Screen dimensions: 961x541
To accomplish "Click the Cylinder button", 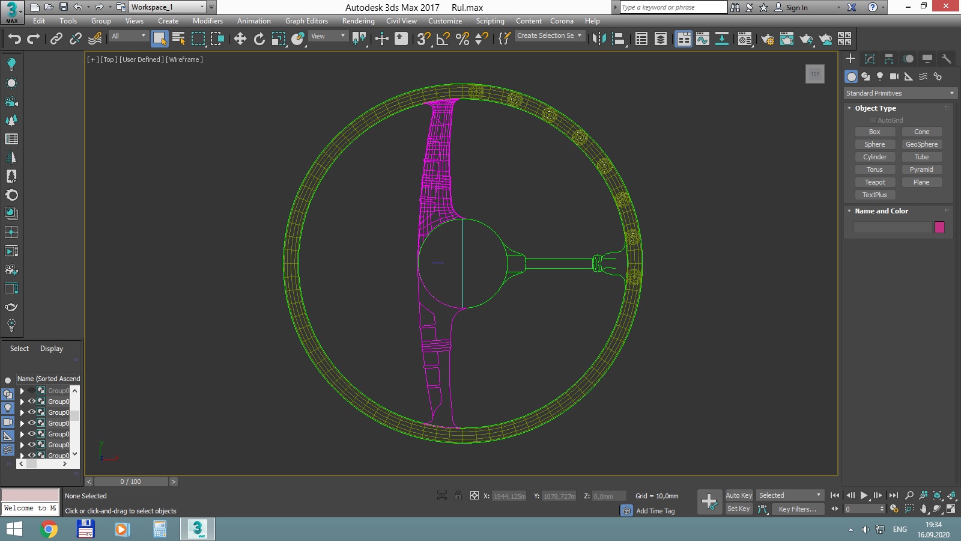I will [x=875, y=157].
